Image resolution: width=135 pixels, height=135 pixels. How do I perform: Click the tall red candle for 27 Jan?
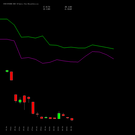(33, 108)
